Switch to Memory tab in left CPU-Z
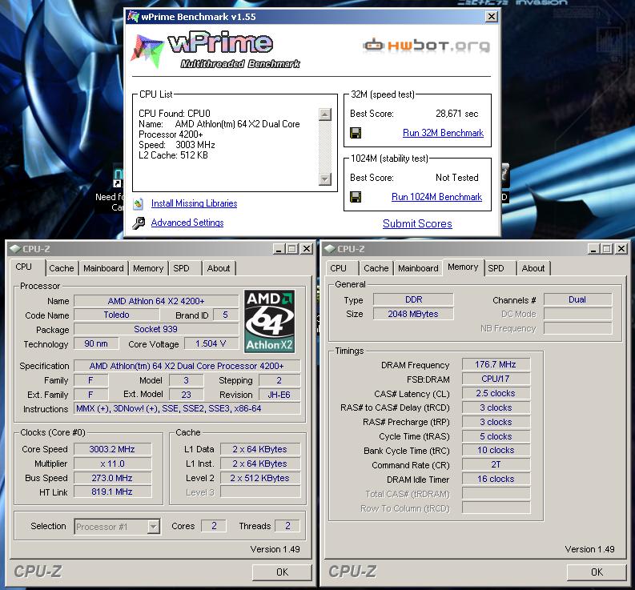The height and width of the screenshot is (590, 635). pyautogui.click(x=148, y=268)
